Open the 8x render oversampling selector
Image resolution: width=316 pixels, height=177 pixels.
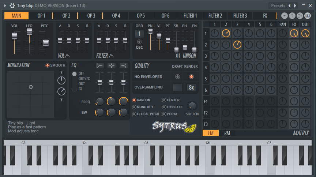191,87
